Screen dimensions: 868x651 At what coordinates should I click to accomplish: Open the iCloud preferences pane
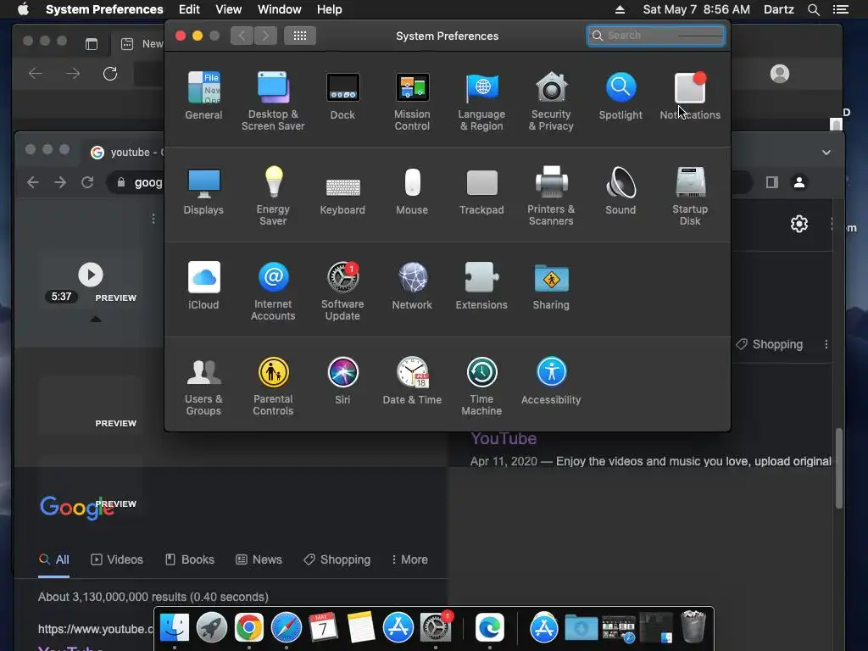pyautogui.click(x=203, y=286)
